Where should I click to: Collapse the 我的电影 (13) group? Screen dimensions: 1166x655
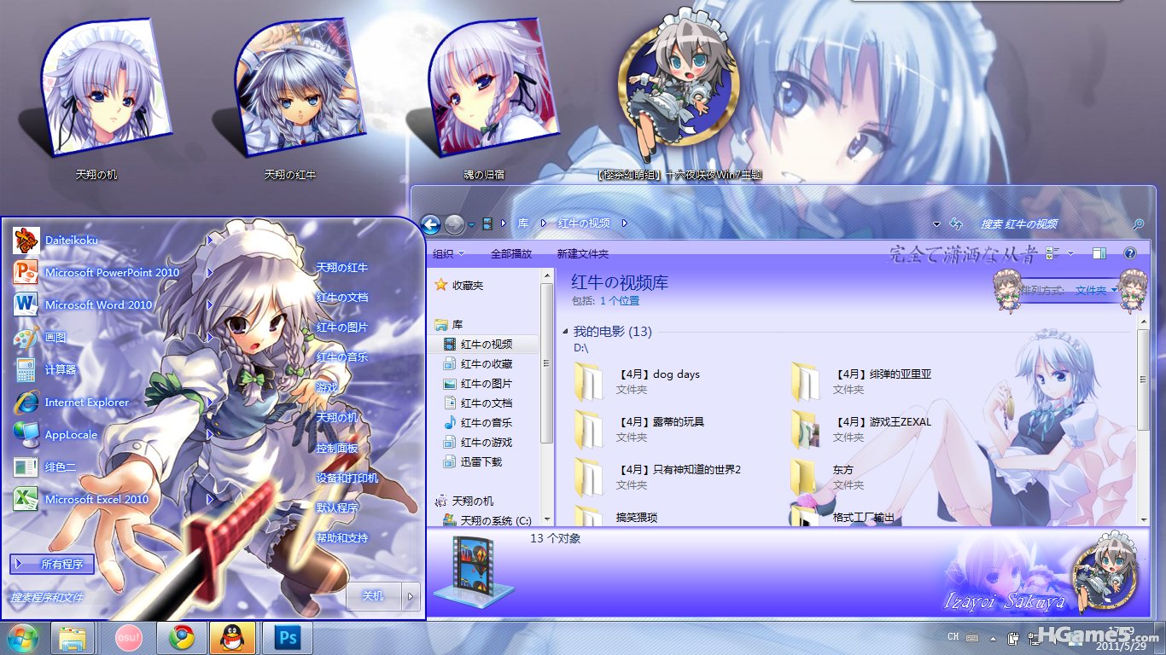(566, 332)
